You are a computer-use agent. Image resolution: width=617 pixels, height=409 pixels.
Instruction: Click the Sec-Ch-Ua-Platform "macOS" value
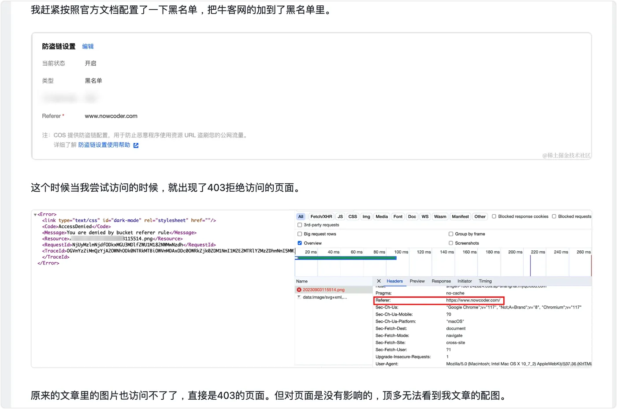tap(455, 321)
